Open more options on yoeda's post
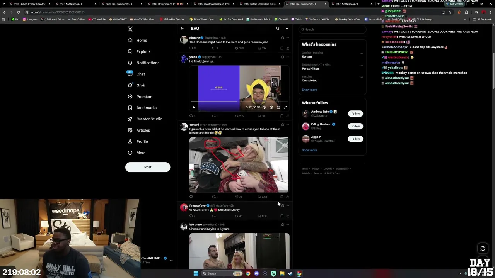 point(288,57)
